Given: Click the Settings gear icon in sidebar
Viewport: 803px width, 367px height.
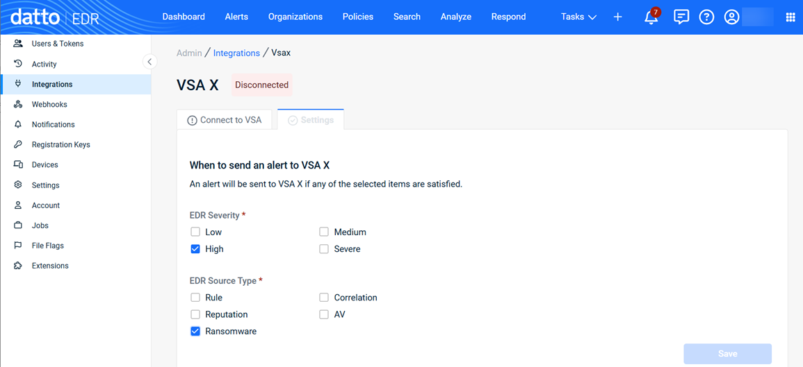Looking at the screenshot, I should coord(18,185).
